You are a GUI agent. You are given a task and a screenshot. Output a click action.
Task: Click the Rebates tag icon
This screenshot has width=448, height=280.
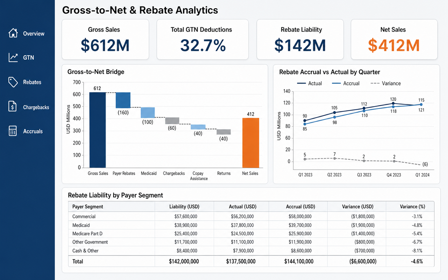point(13,82)
